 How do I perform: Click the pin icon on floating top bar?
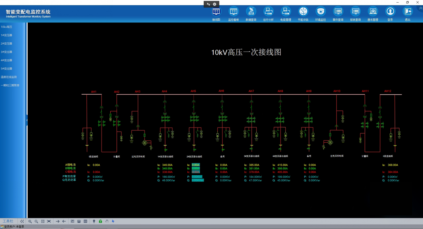(208, 4)
